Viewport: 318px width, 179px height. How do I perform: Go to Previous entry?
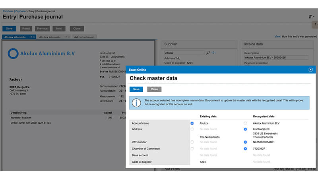point(42,29)
